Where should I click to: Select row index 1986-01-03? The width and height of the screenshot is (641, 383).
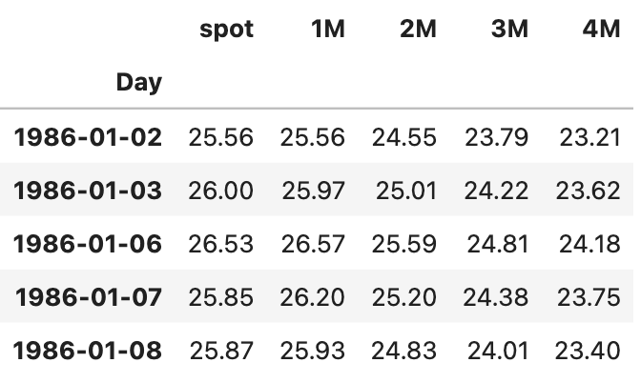click(88, 191)
